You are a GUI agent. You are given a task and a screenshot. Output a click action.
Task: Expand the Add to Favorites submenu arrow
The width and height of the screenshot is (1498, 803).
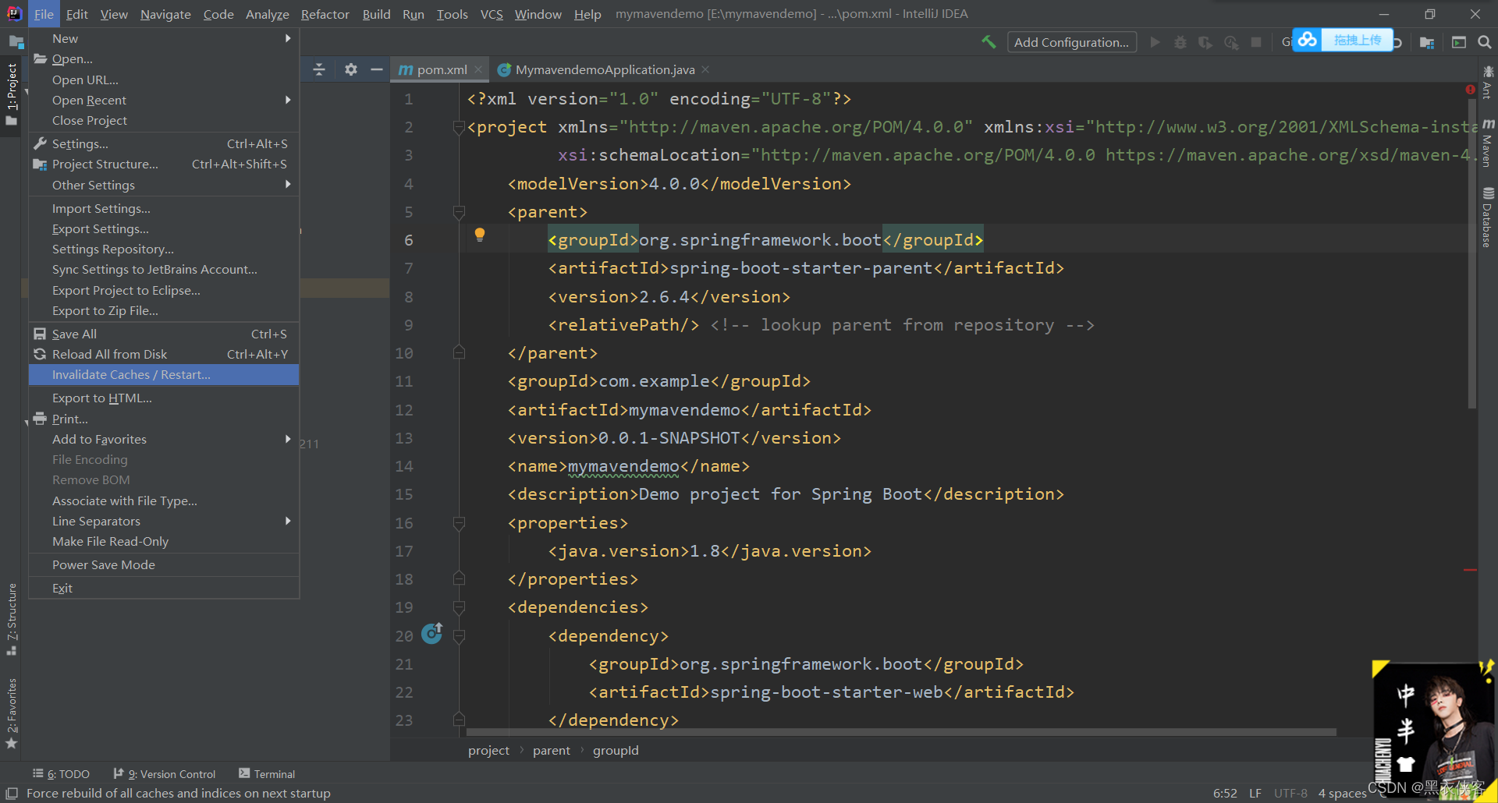(x=288, y=439)
